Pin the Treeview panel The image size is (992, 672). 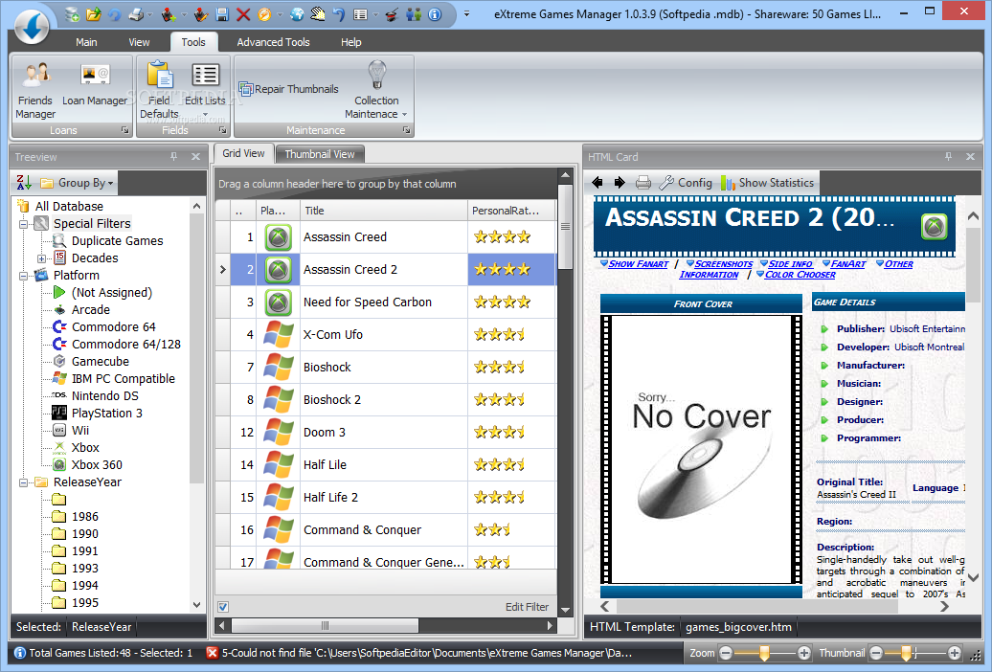tap(174, 156)
